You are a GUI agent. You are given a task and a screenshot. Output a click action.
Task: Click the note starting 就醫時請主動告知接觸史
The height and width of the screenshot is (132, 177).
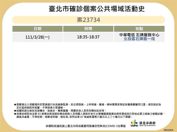(x=60, y=111)
